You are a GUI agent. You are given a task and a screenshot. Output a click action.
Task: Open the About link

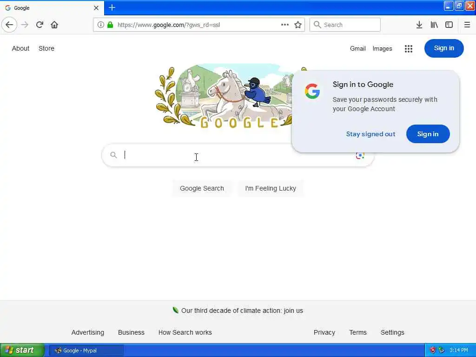(x=20, y=48)
